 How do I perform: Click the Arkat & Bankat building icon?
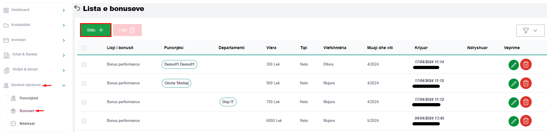tap(6, 55)
